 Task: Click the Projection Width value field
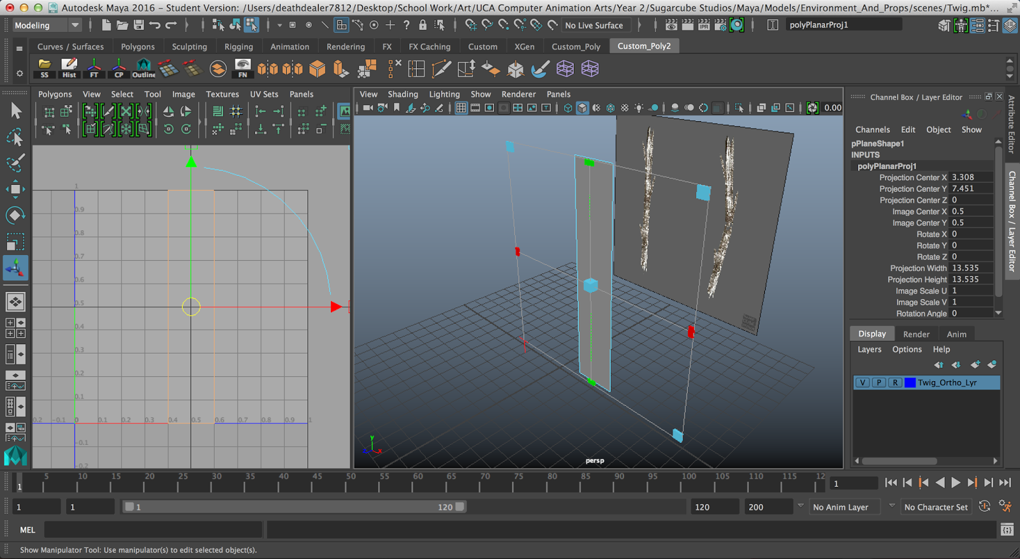click(970, 268)
